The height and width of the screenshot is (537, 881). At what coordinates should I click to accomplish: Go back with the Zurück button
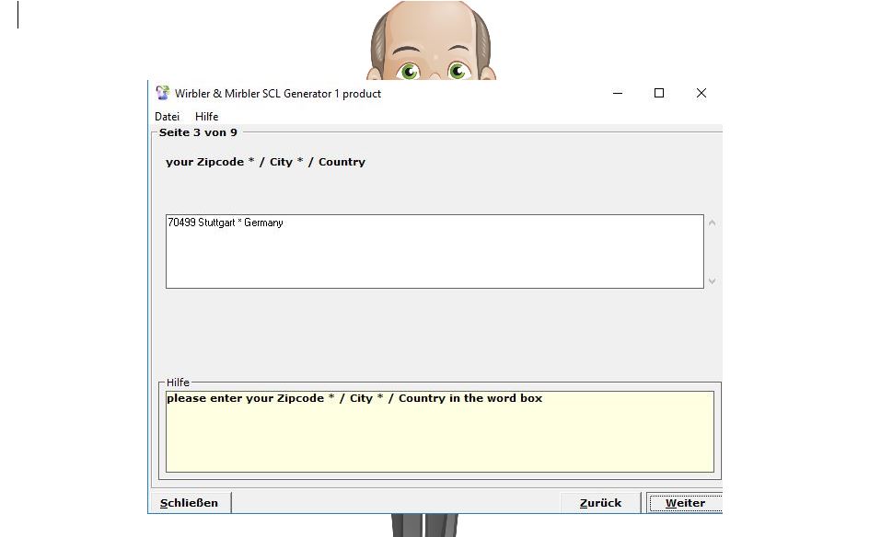[600, 503]
